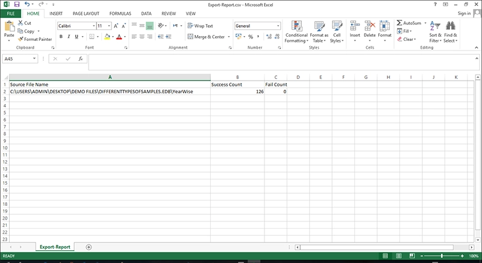Image resolution: width=482 pixels, height=263 pixels.
Task: Open the FILE tab
Action: point(11,13)
